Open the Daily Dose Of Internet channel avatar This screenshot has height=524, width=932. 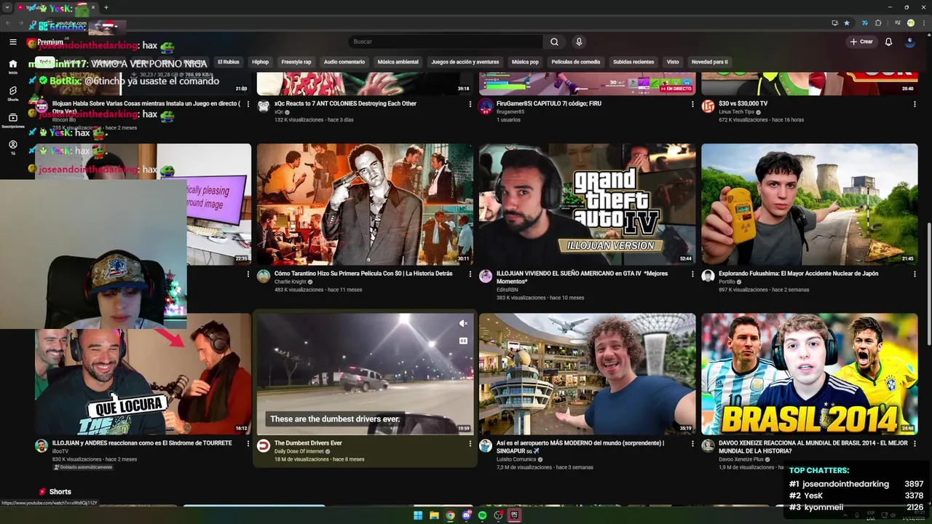pos(264,445)
